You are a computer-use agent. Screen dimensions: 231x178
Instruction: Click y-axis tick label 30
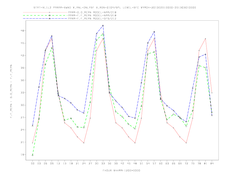click(x=22, y=105)
